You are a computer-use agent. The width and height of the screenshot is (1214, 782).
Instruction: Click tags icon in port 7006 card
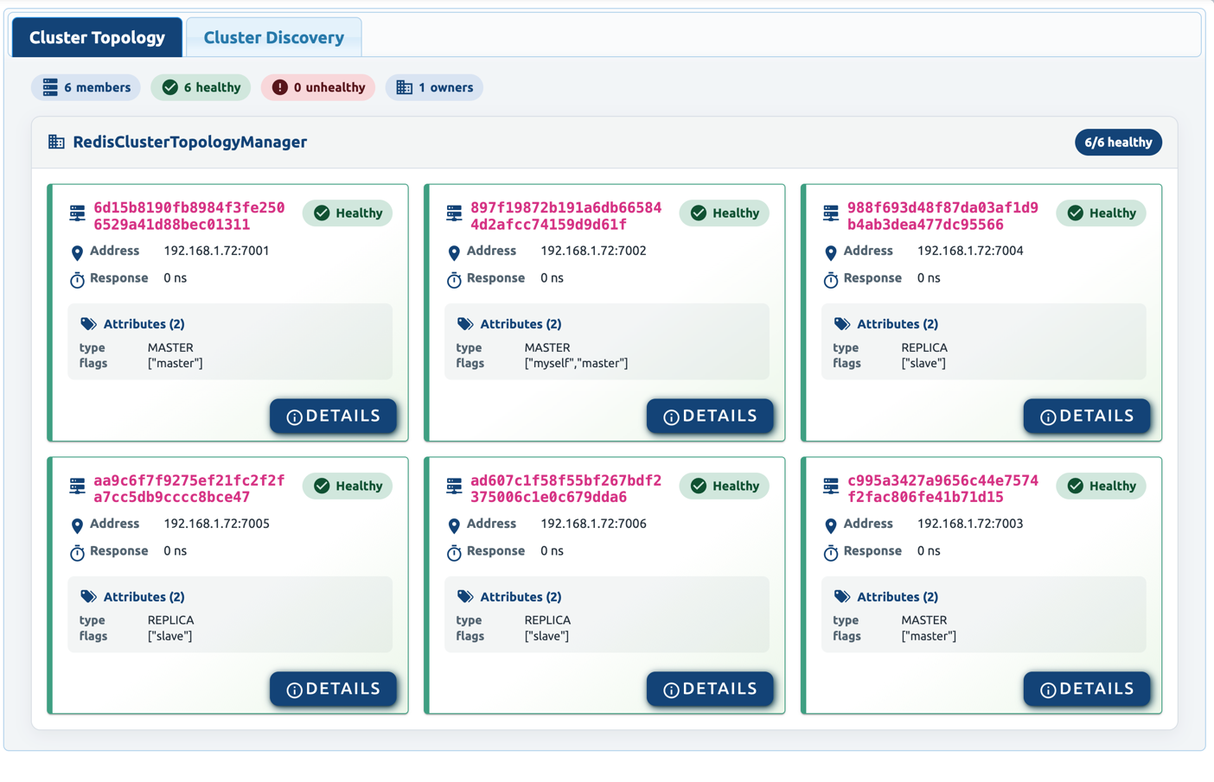[x=465, y=597]
